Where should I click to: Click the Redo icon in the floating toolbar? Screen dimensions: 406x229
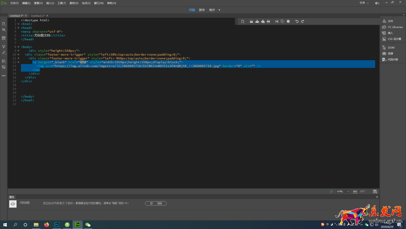[x=303, y=21]
